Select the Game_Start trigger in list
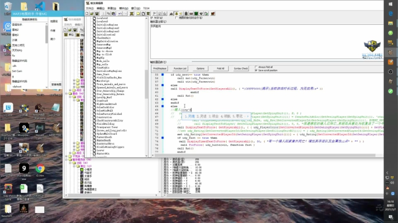Viewport: 398px width, 223px height. [x=103, y=75]
